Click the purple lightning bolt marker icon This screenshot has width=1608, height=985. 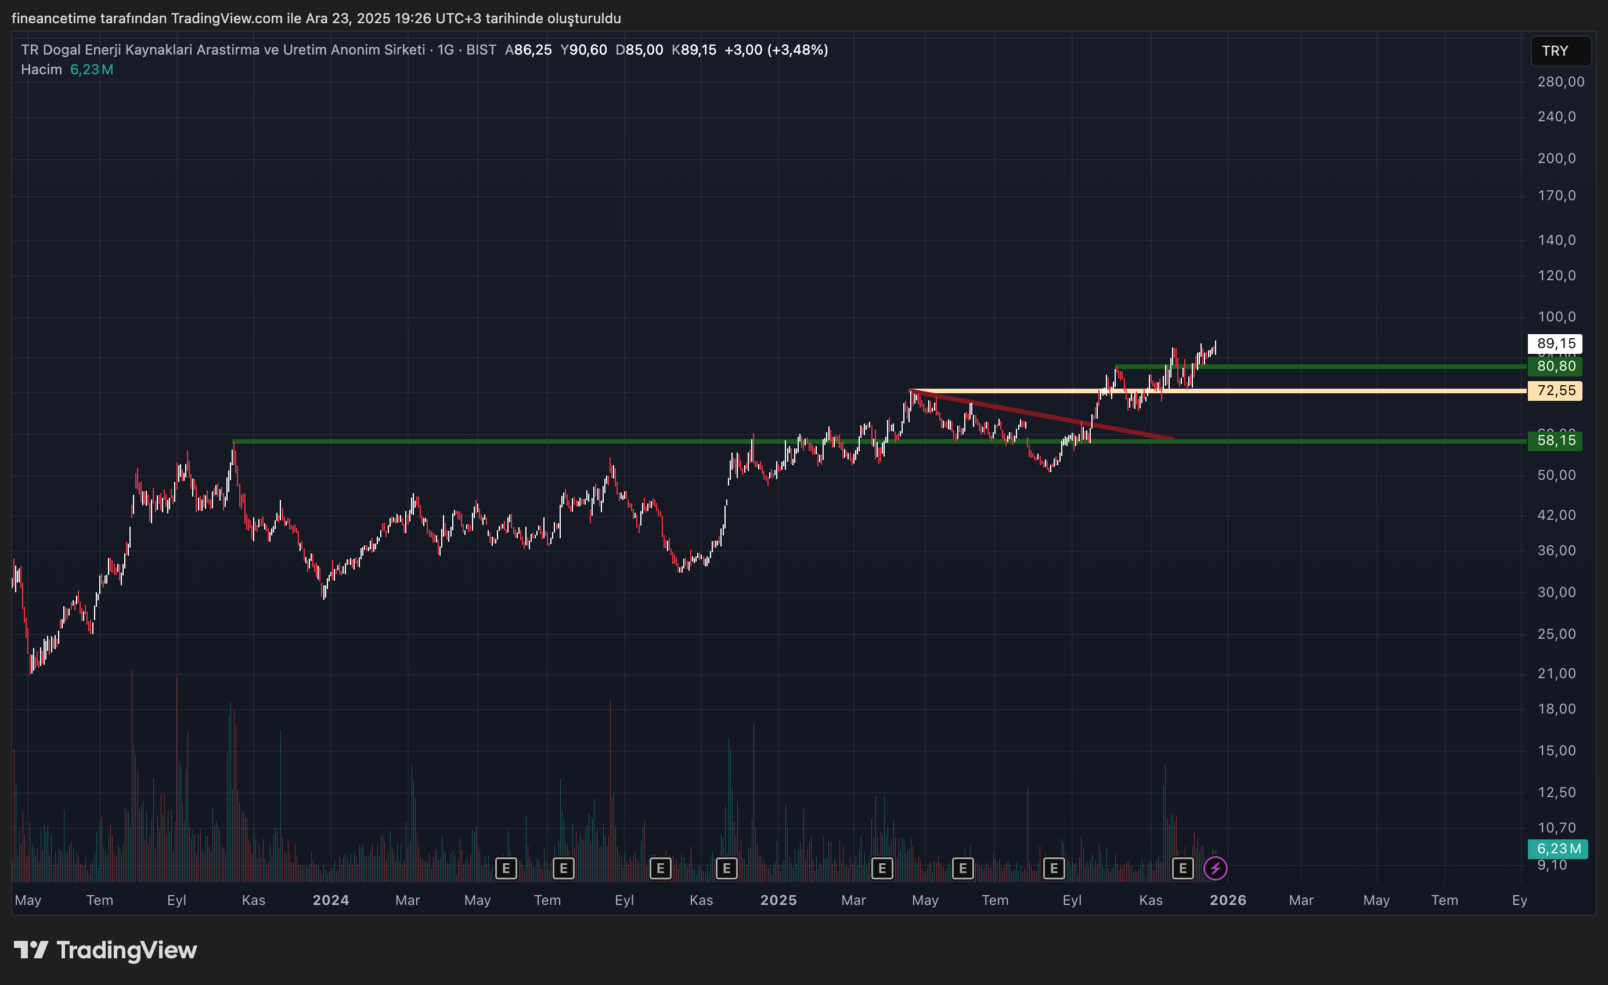(x=1215, y=868)
